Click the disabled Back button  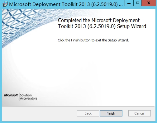[x=88, y=113]
